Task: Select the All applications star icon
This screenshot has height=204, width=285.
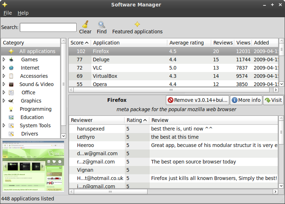Action: (11, 51)
